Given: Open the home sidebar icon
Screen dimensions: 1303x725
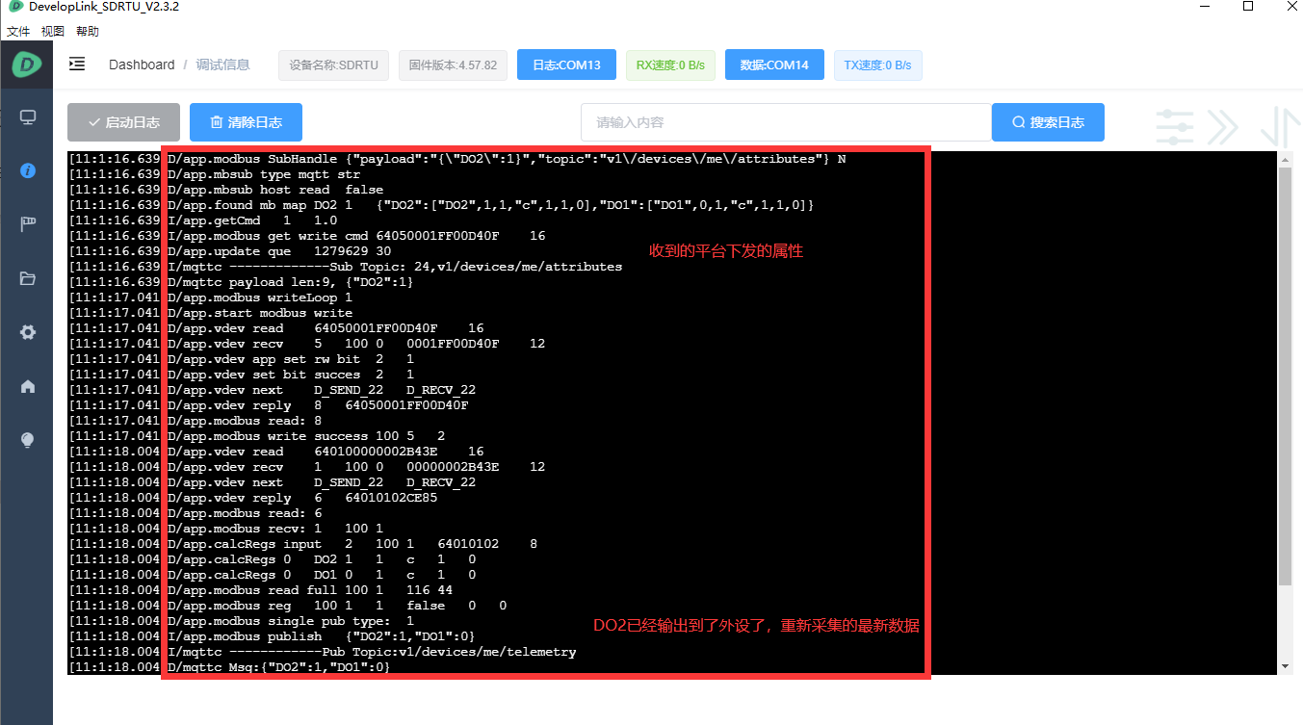Looking at the screenshot, I should tap(28, 386).
